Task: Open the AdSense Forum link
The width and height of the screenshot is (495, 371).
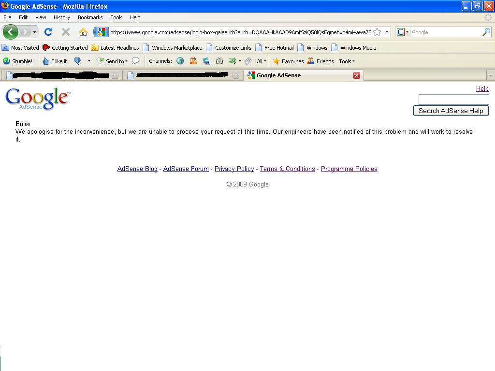Action: tap(186, 169)
